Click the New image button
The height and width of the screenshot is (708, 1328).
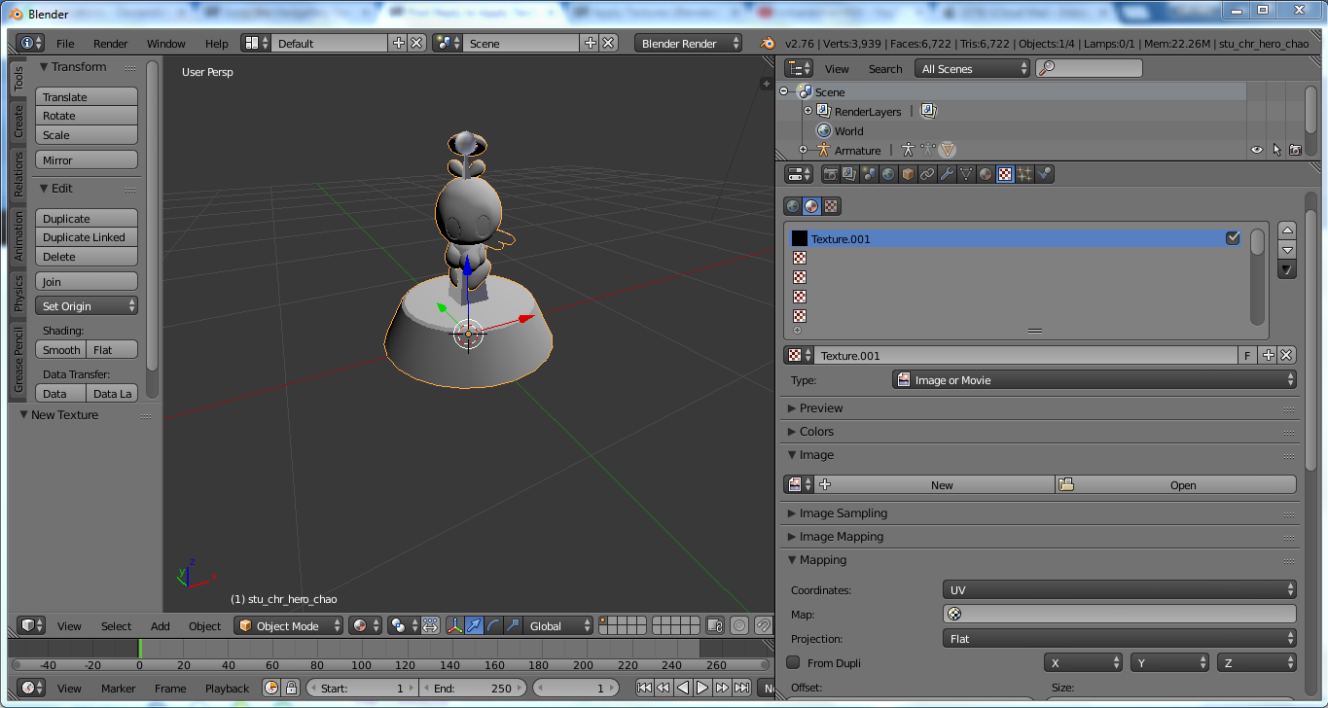click(934, 484)
